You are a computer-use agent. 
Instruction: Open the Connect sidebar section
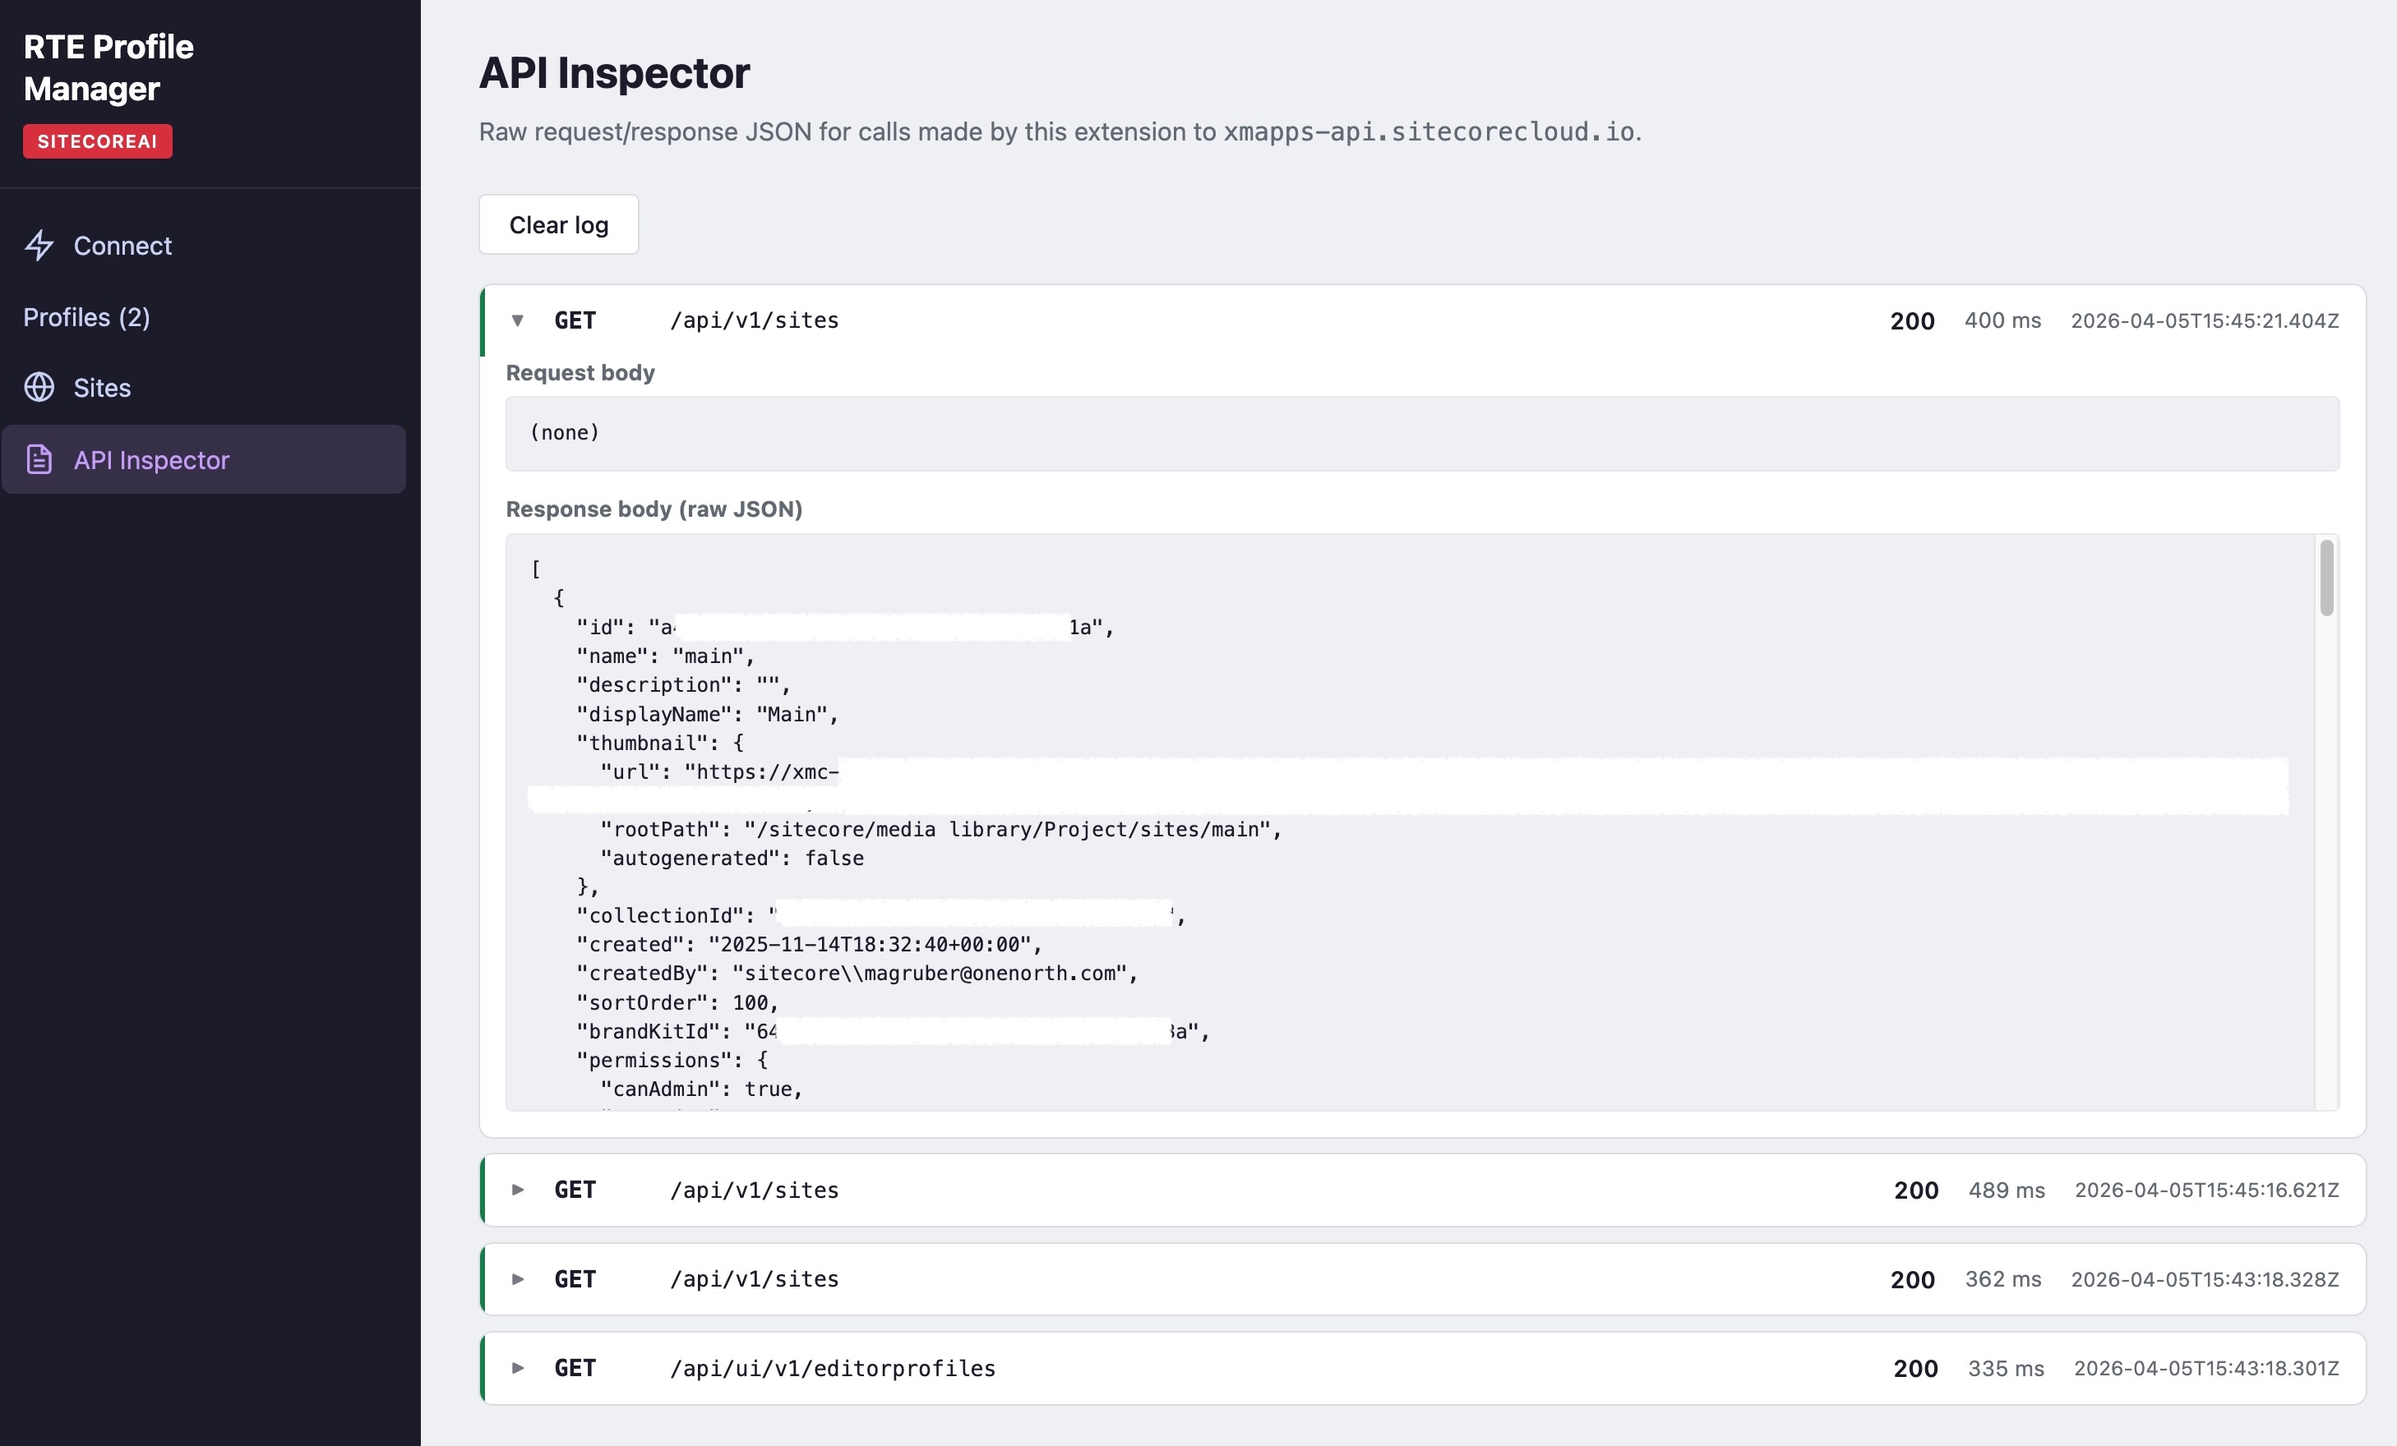point(122,246)
